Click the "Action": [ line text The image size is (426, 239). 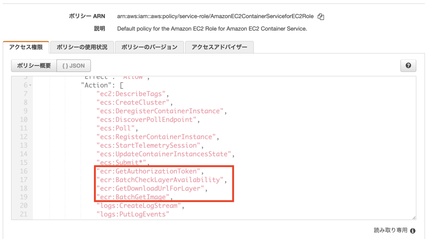pyautogui.click(x=102, y=85)
